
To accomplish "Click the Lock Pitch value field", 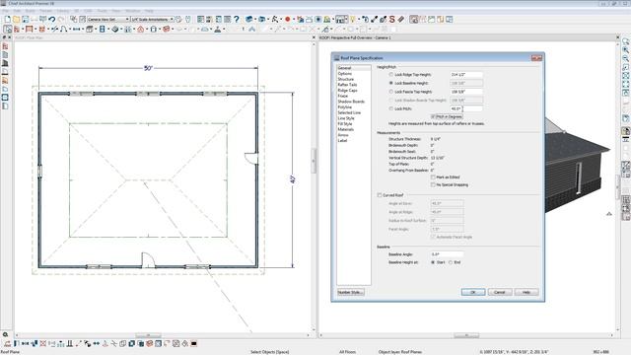I will (466, 108).
